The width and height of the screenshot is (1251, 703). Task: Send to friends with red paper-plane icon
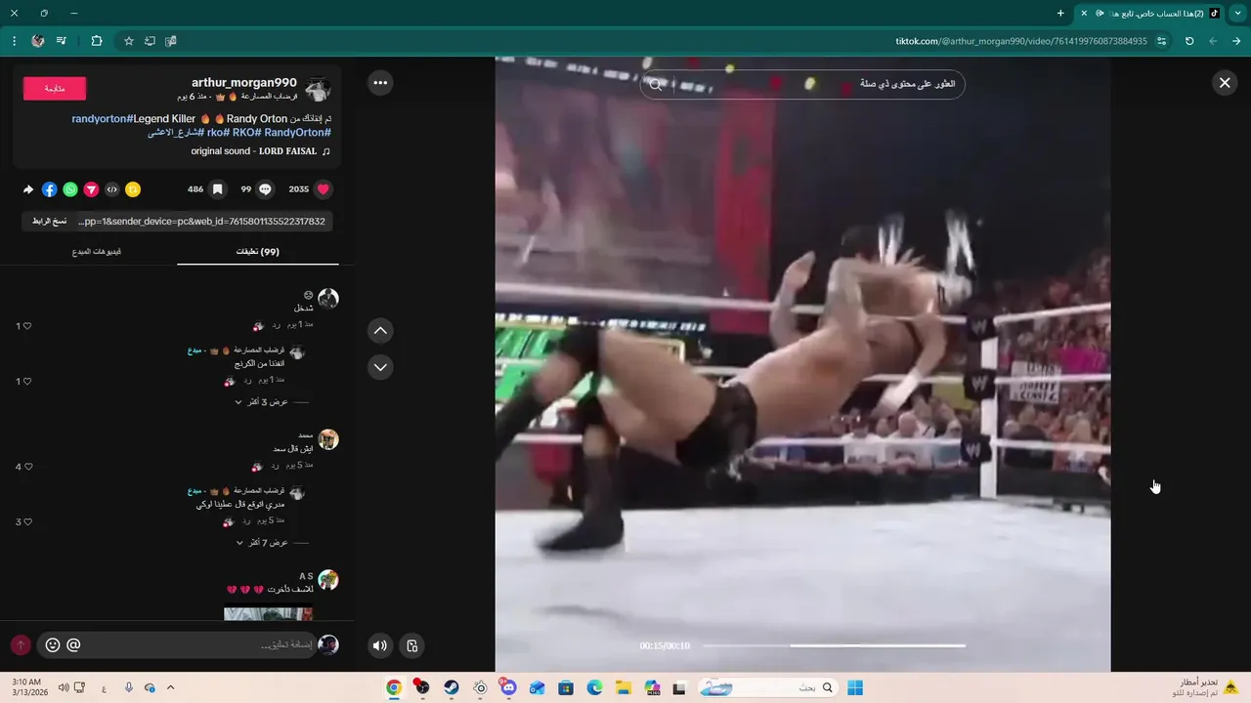(91, 189)
